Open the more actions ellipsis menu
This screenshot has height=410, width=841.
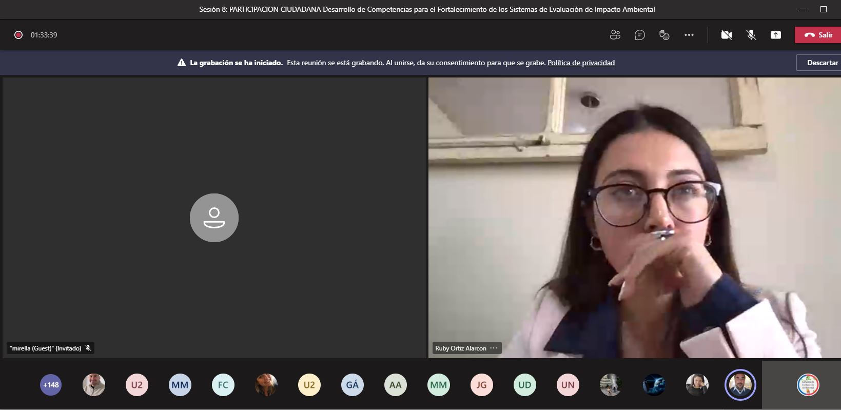(x=689, y=35)
